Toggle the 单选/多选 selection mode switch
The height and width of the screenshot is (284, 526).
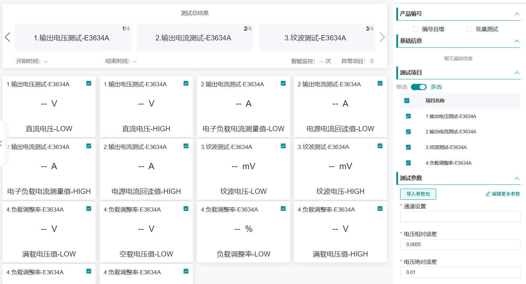pos(419,87)
